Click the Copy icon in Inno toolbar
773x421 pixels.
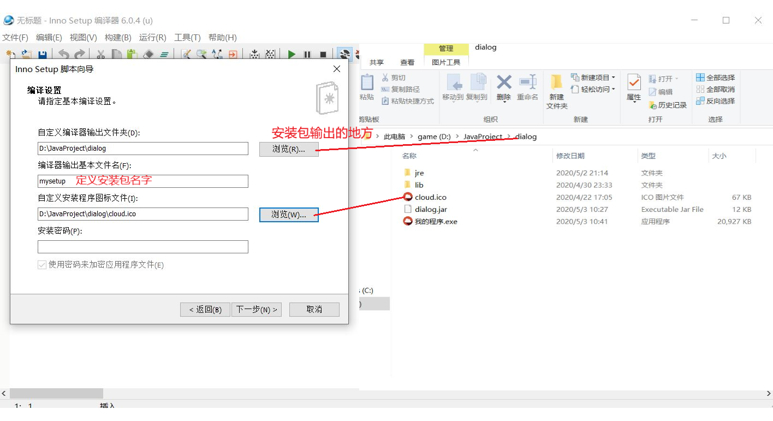(116, 54)
